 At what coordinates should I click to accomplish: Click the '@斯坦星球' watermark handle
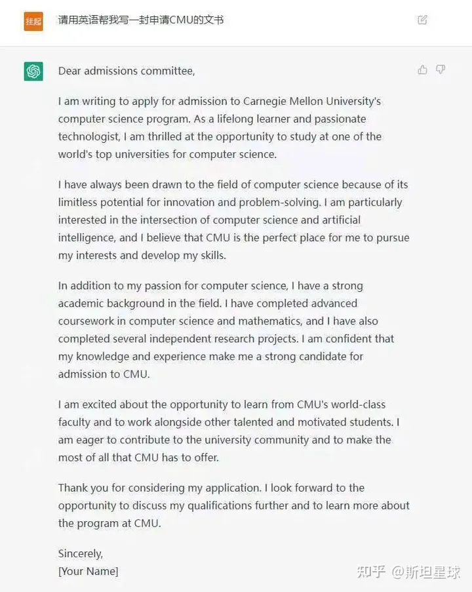(x=426, y=572)
